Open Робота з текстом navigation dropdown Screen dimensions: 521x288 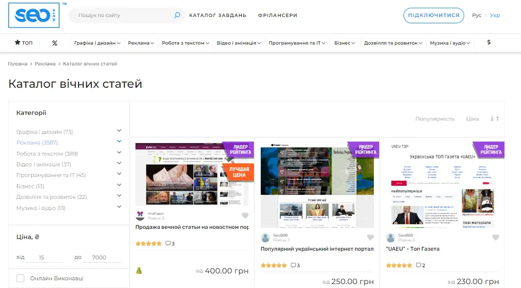[x=185, y=43]
